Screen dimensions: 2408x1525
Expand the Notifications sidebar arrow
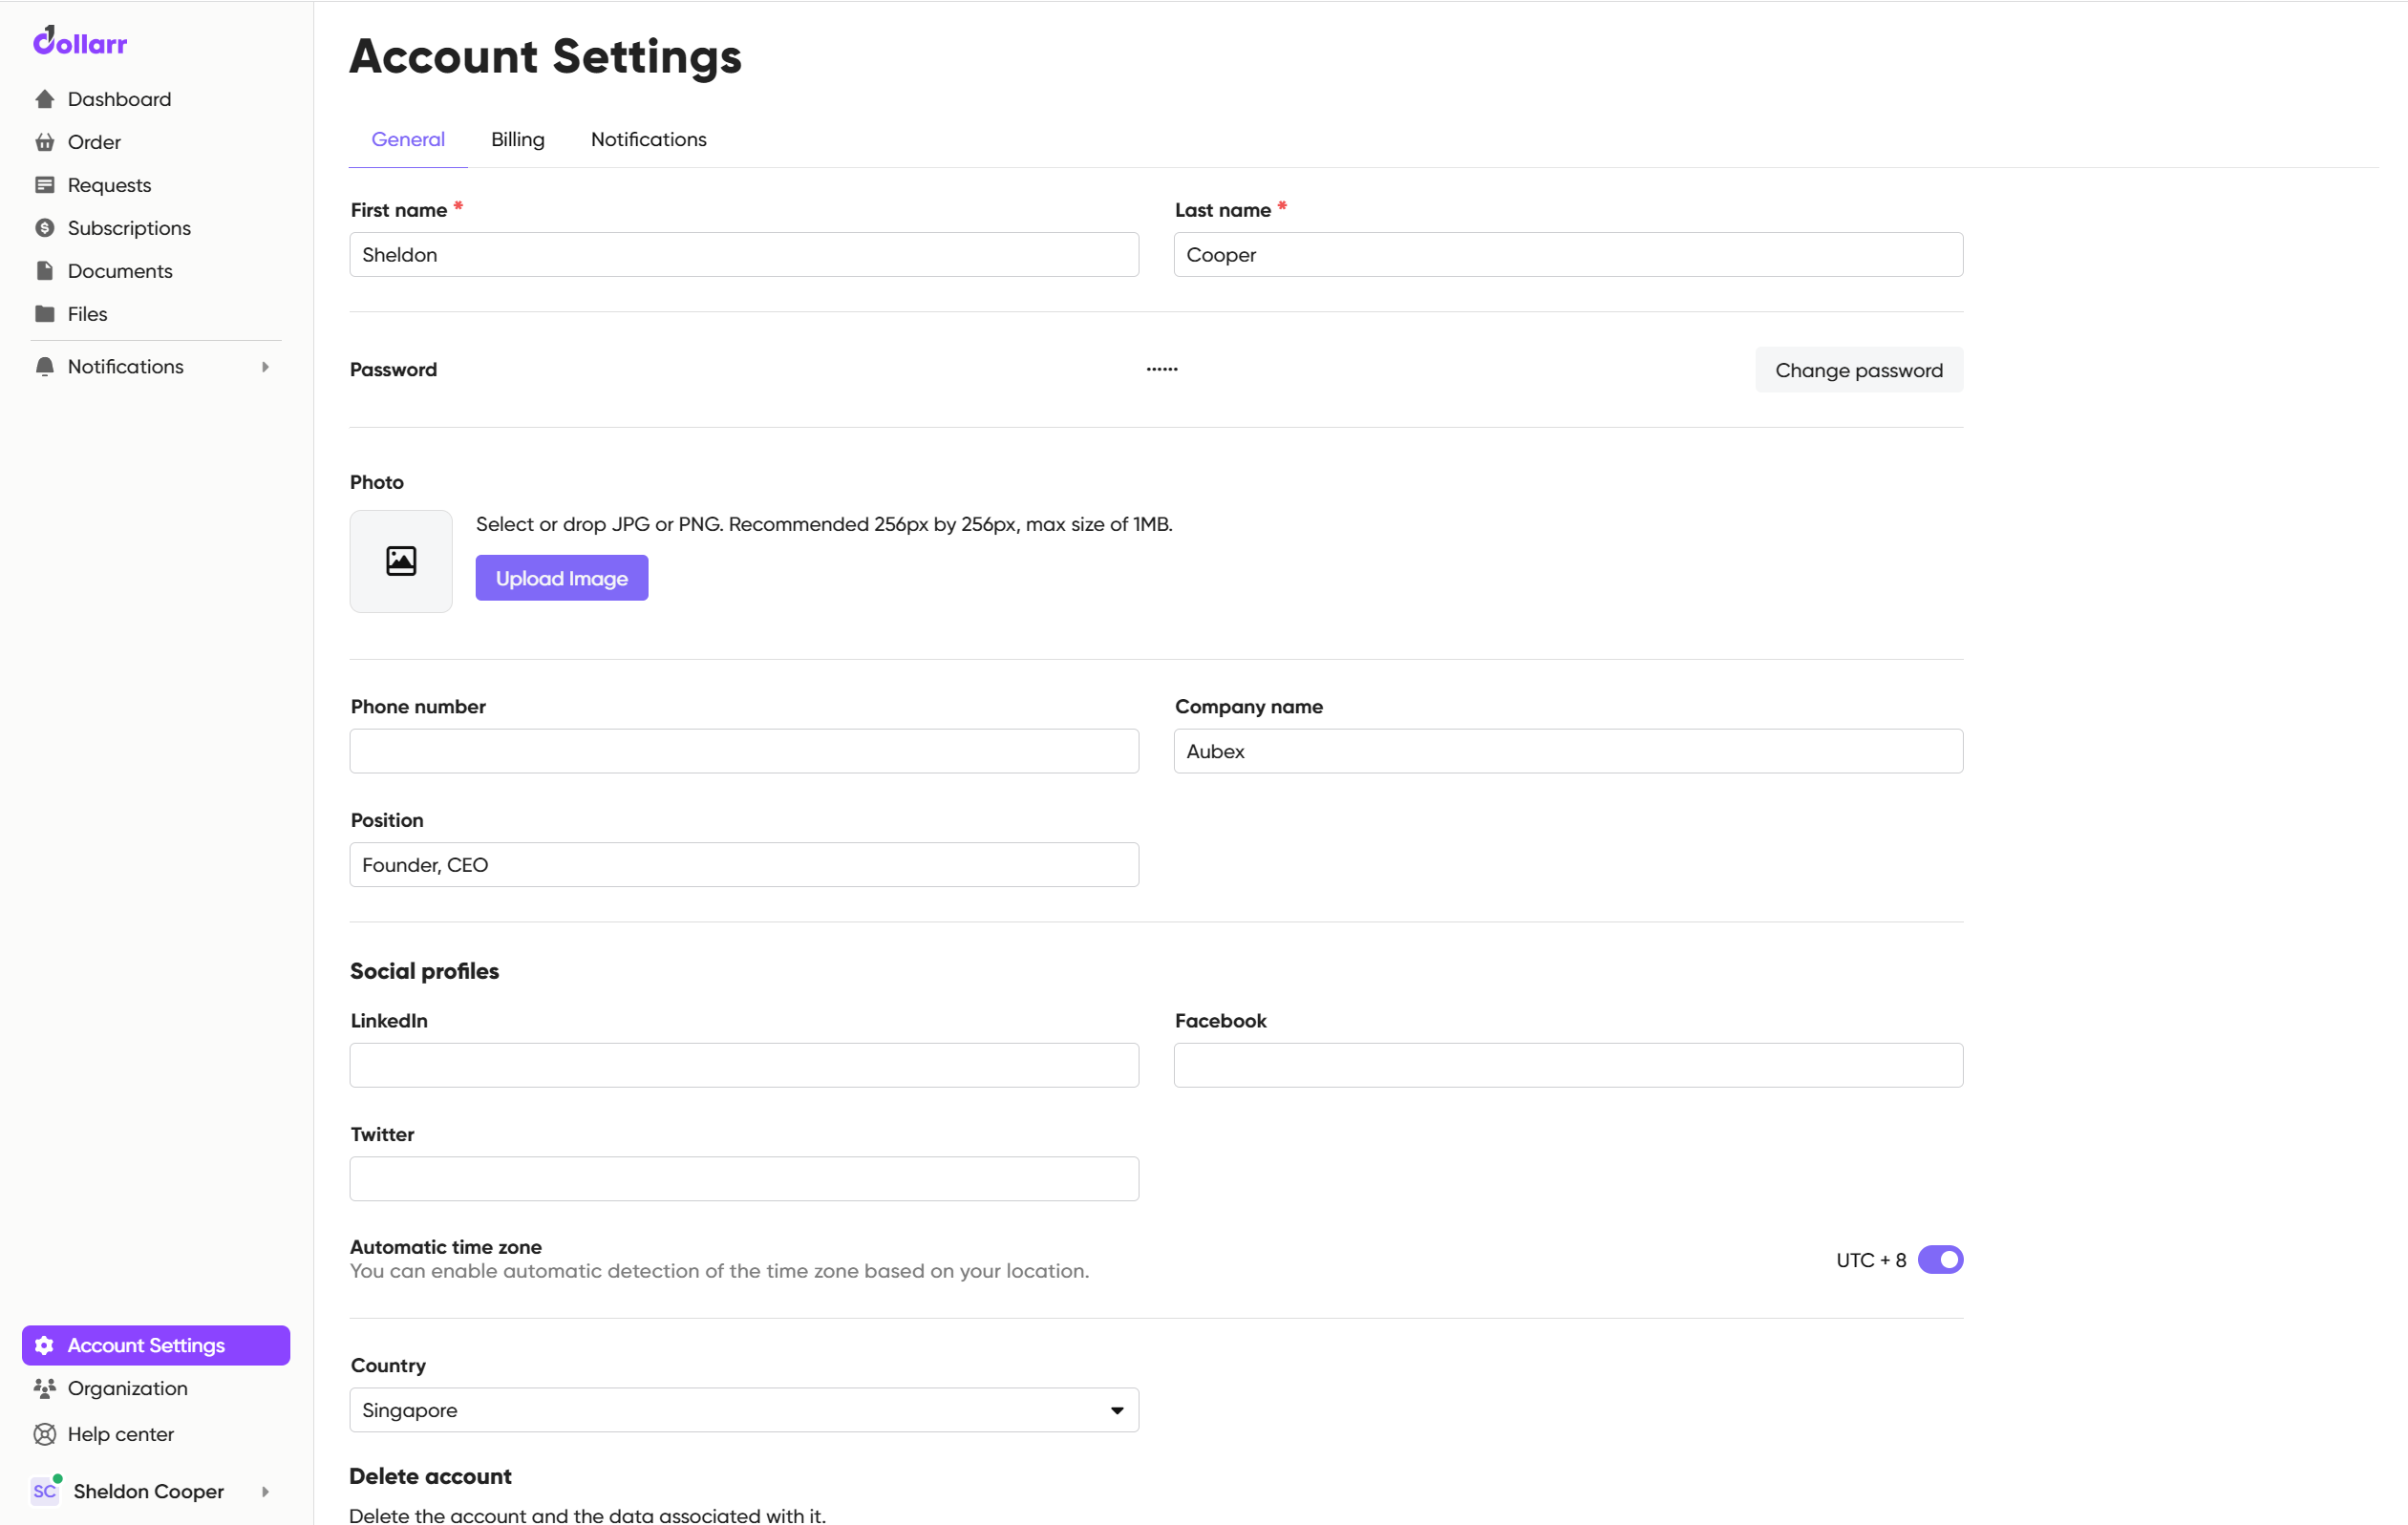[265, 367]
